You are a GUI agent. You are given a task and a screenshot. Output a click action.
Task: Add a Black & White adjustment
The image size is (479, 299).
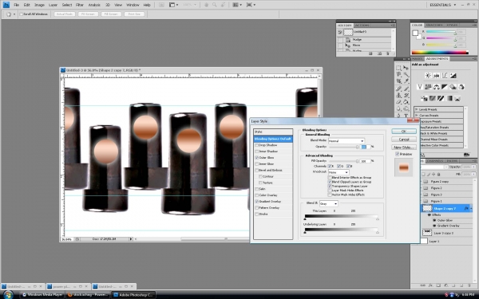tap(445, 87)
